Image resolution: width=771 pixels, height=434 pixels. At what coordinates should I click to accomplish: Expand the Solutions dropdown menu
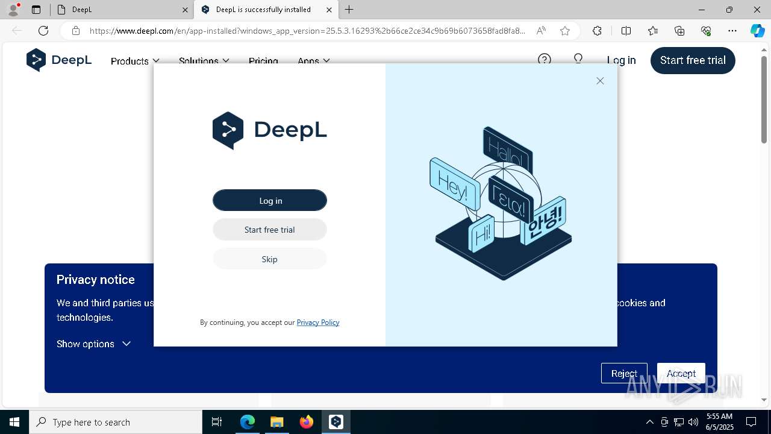pyautogui.click(x=204, y=61)
